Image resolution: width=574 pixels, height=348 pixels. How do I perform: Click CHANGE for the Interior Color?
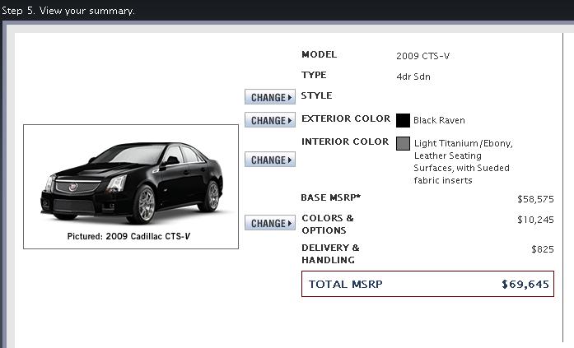coord(269,160)
